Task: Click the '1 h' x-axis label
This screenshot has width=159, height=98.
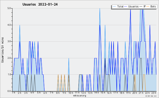Action: click(14, 93)
